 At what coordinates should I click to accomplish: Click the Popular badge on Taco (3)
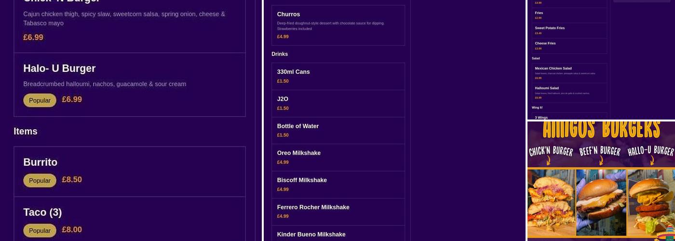(x=40, y=230)
